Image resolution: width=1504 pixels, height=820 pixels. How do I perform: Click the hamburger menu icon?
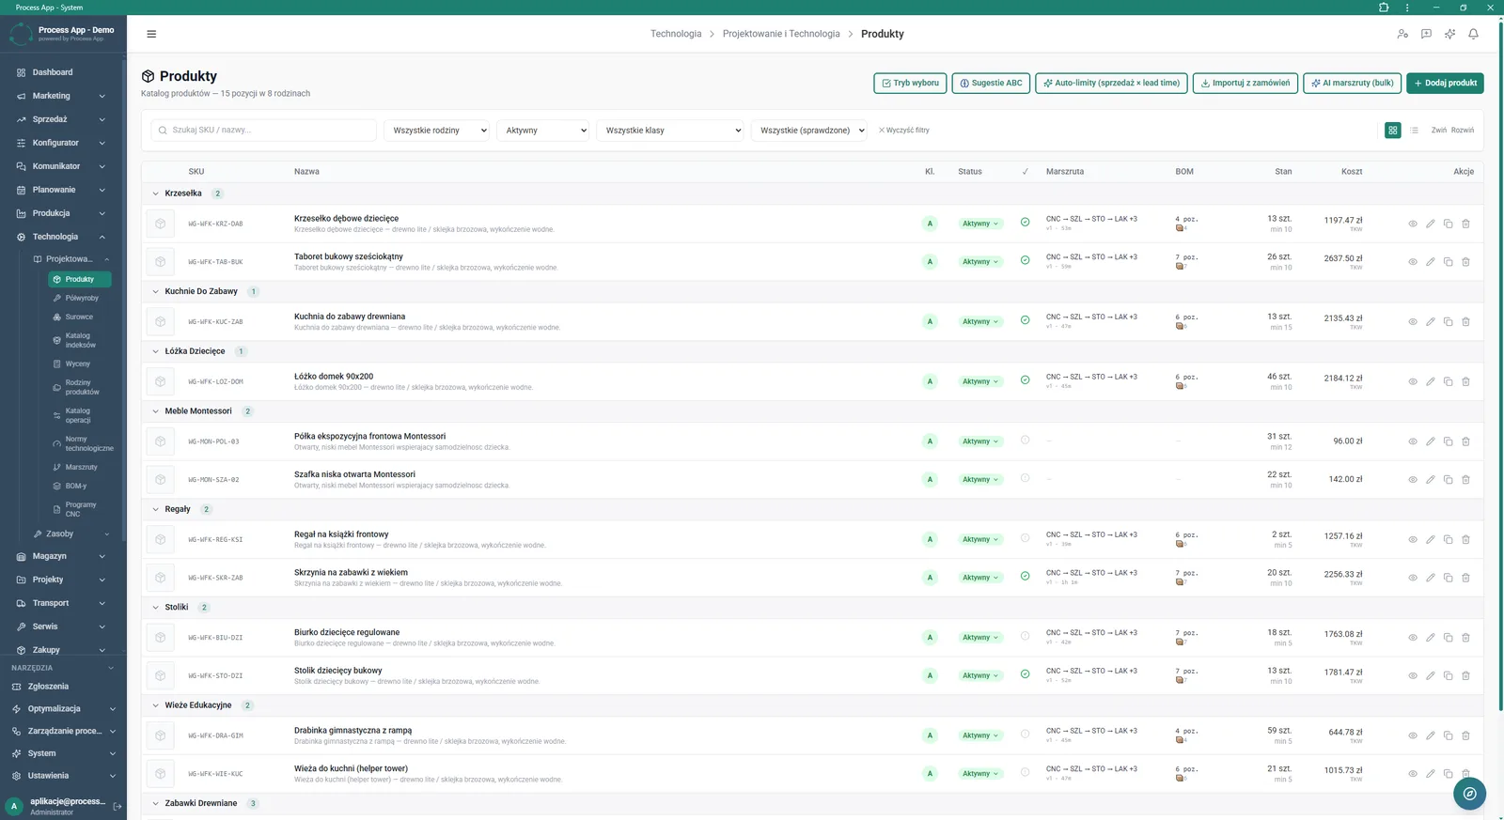tap(151, 34)
